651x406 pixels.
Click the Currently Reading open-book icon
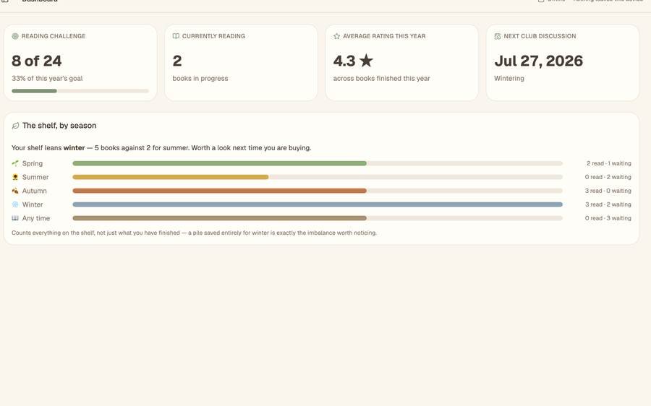176,36
